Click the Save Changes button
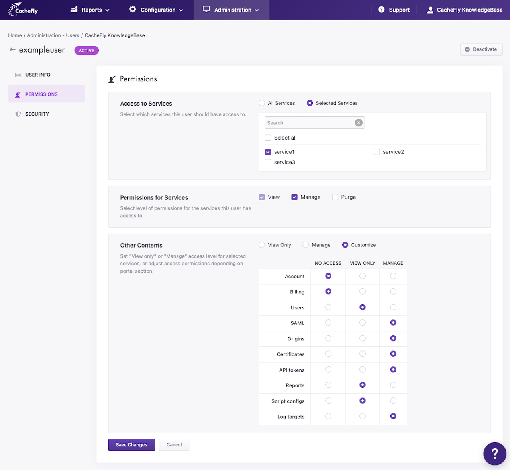510x470 pixels. pyautogui.click(x=131, y=445)
